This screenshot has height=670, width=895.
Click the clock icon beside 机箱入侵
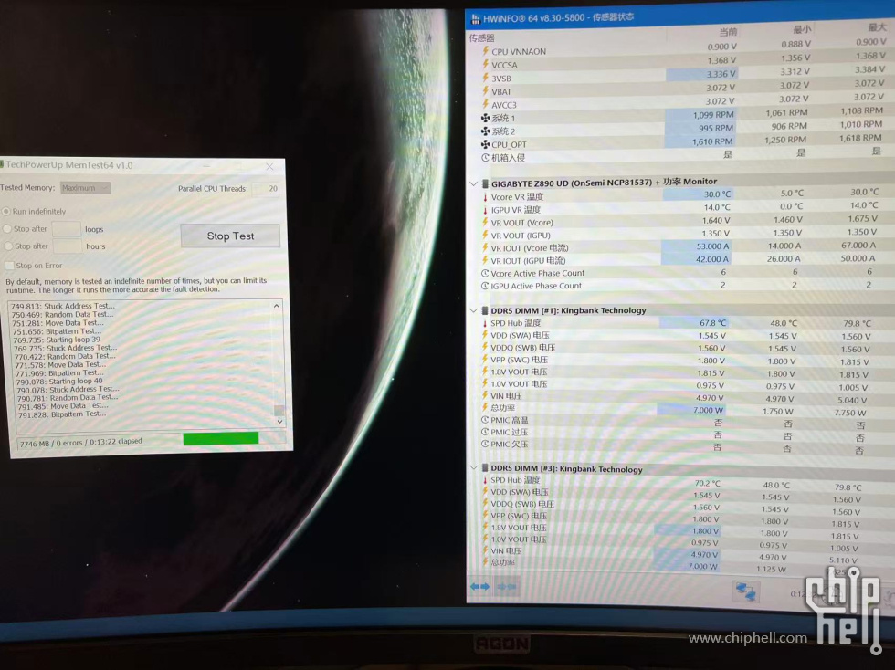[485, 157]
